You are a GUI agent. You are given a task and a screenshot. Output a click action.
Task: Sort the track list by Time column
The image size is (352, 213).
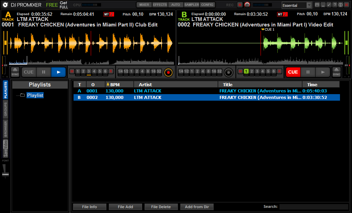(321, 85)
